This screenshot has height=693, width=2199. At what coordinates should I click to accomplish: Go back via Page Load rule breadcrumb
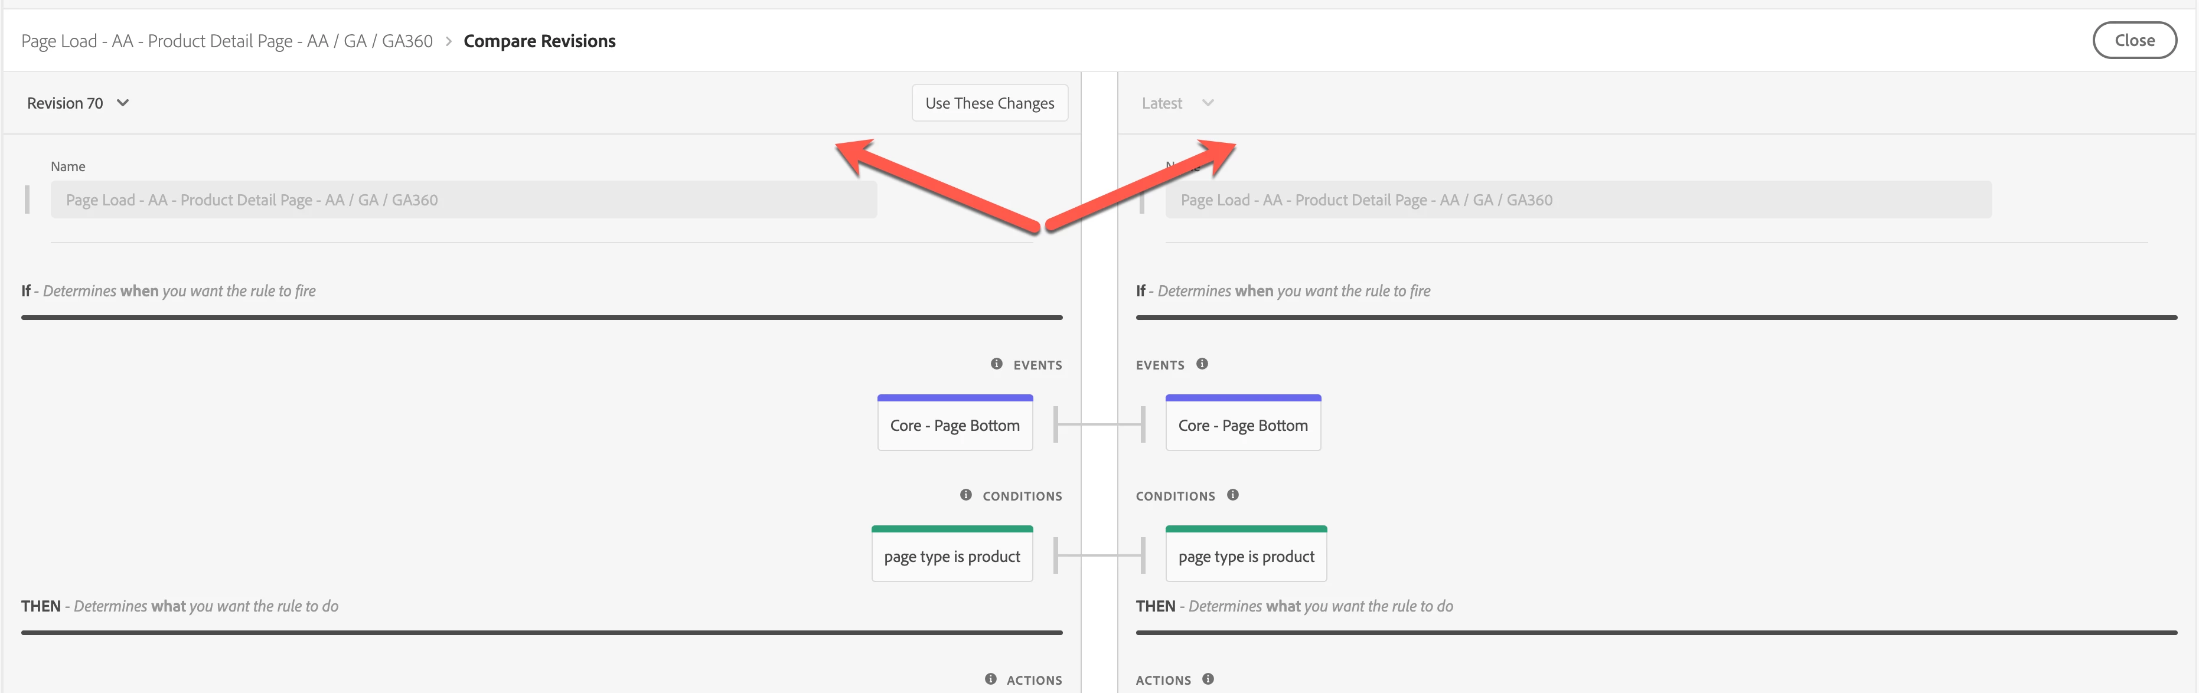coord(226,41)
